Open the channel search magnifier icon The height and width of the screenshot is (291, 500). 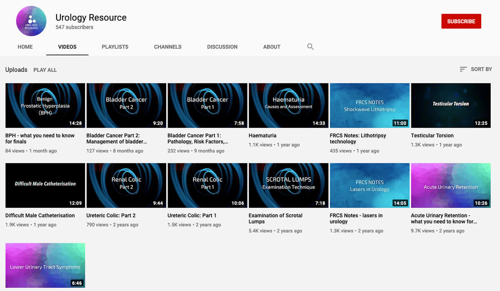pyautogui.click(x=310, y=47)
